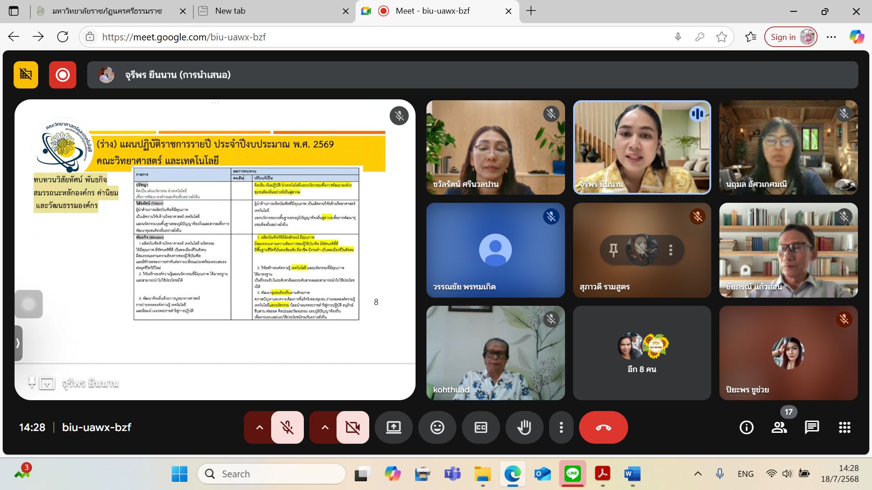The width and height of the screenshot is (872, 490).
Task: Click the raise hand icon
Action: pyautogui.click(x=524, y=427)
